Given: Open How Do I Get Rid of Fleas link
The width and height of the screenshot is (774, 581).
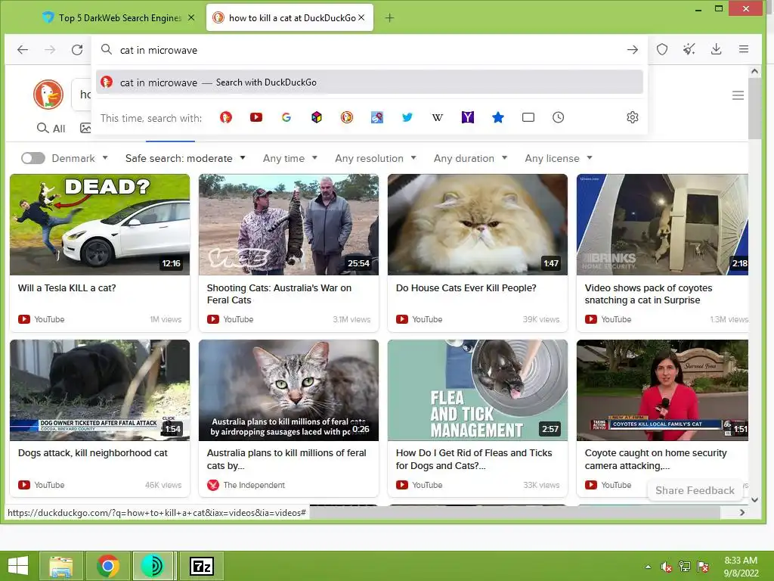Looking at the screenshot, I should pyautogui.click(x=474, y=459).
